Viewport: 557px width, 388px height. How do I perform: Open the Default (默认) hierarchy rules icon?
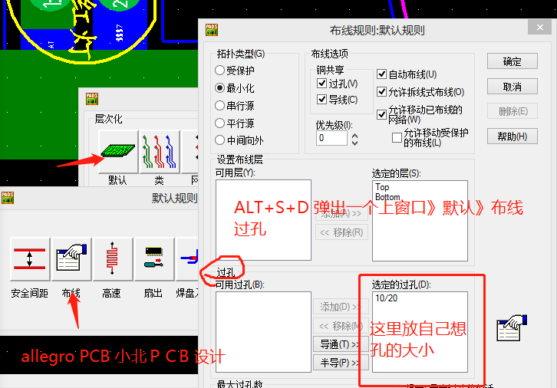pyautogui.click(x=118, y=152)
